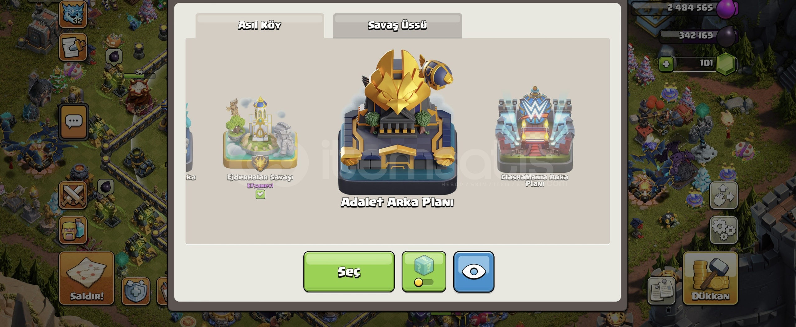Open the barbarian army potion icon
Viewport: 796px width, 327px height.
pos(73,230)
